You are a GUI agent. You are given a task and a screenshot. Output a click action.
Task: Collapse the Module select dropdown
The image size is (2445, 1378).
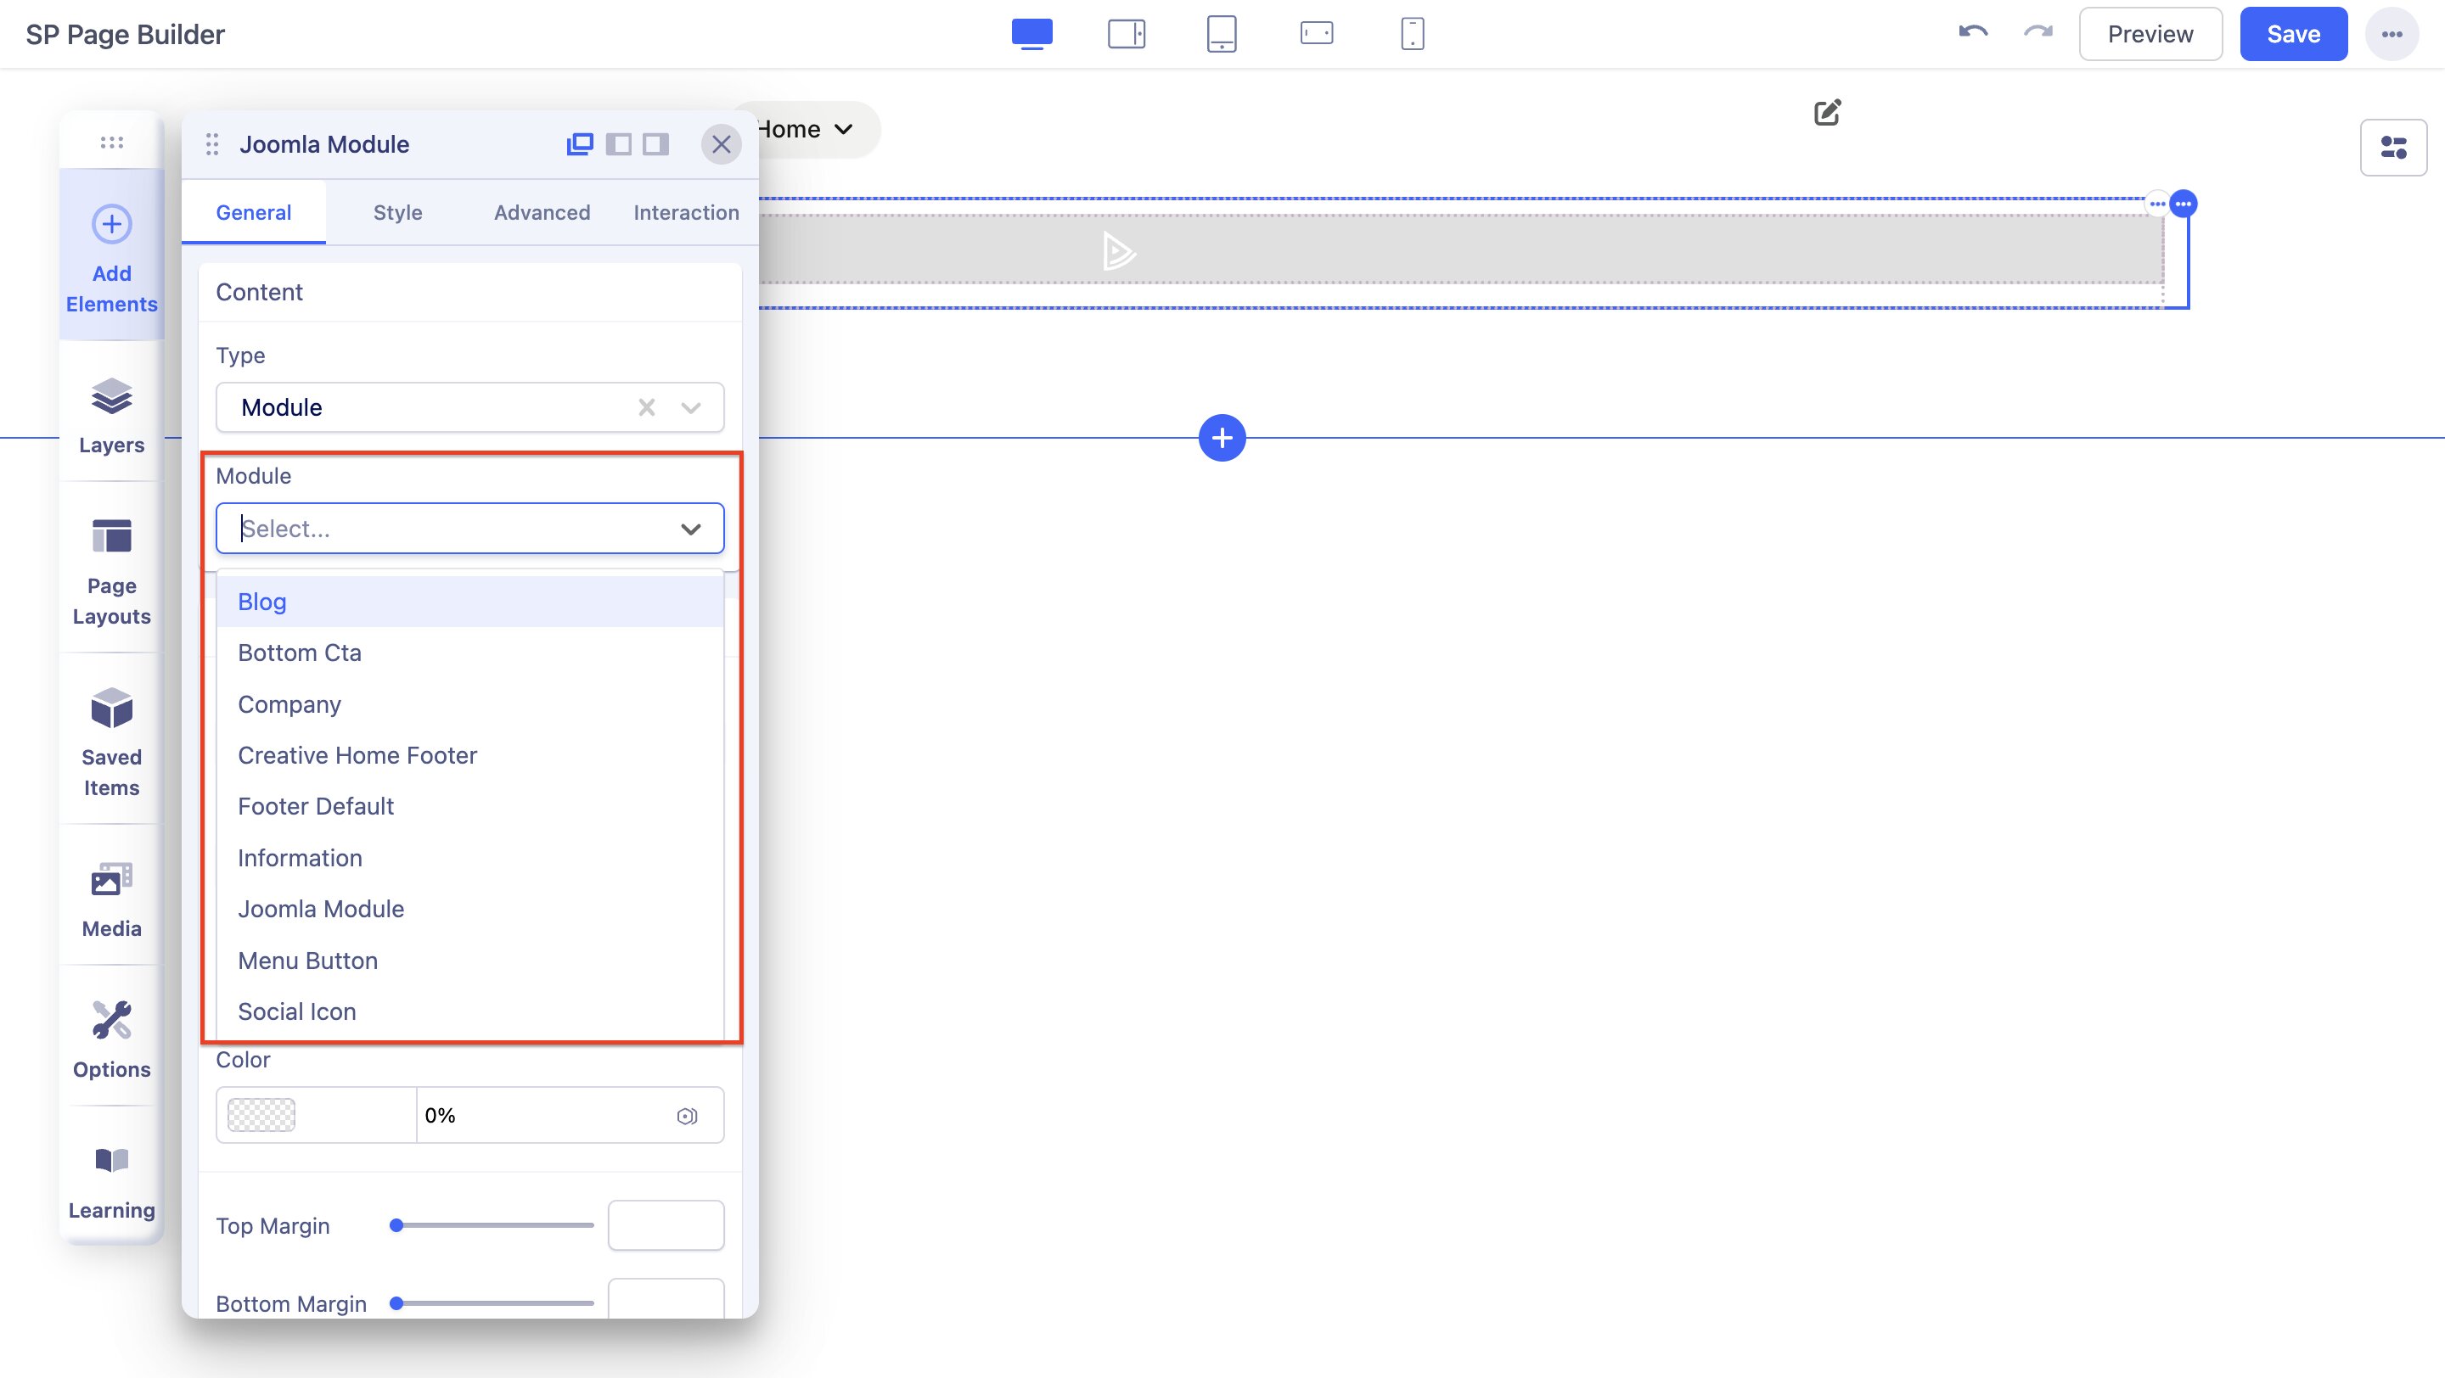pyautogui.click(x=691, y=529)
